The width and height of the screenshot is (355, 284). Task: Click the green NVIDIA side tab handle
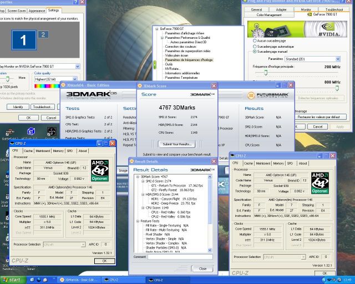[x=155, y=65]
